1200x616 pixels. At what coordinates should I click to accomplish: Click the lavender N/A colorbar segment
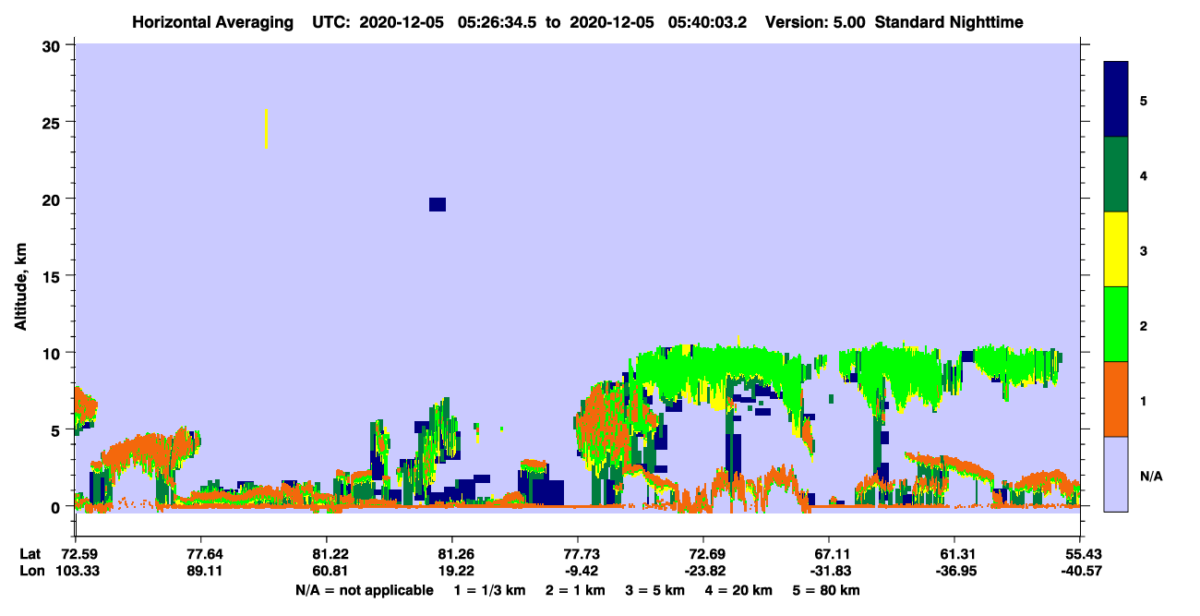point(1116,474)
